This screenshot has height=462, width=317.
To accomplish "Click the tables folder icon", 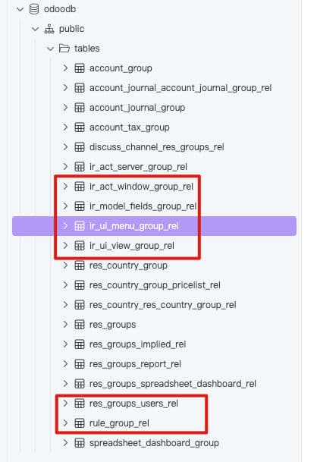I will [x=64, y=49].
